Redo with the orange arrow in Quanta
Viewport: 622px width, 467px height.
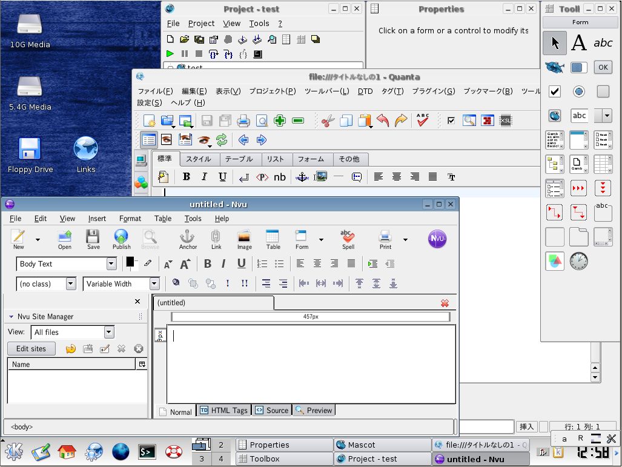point(401,121)
